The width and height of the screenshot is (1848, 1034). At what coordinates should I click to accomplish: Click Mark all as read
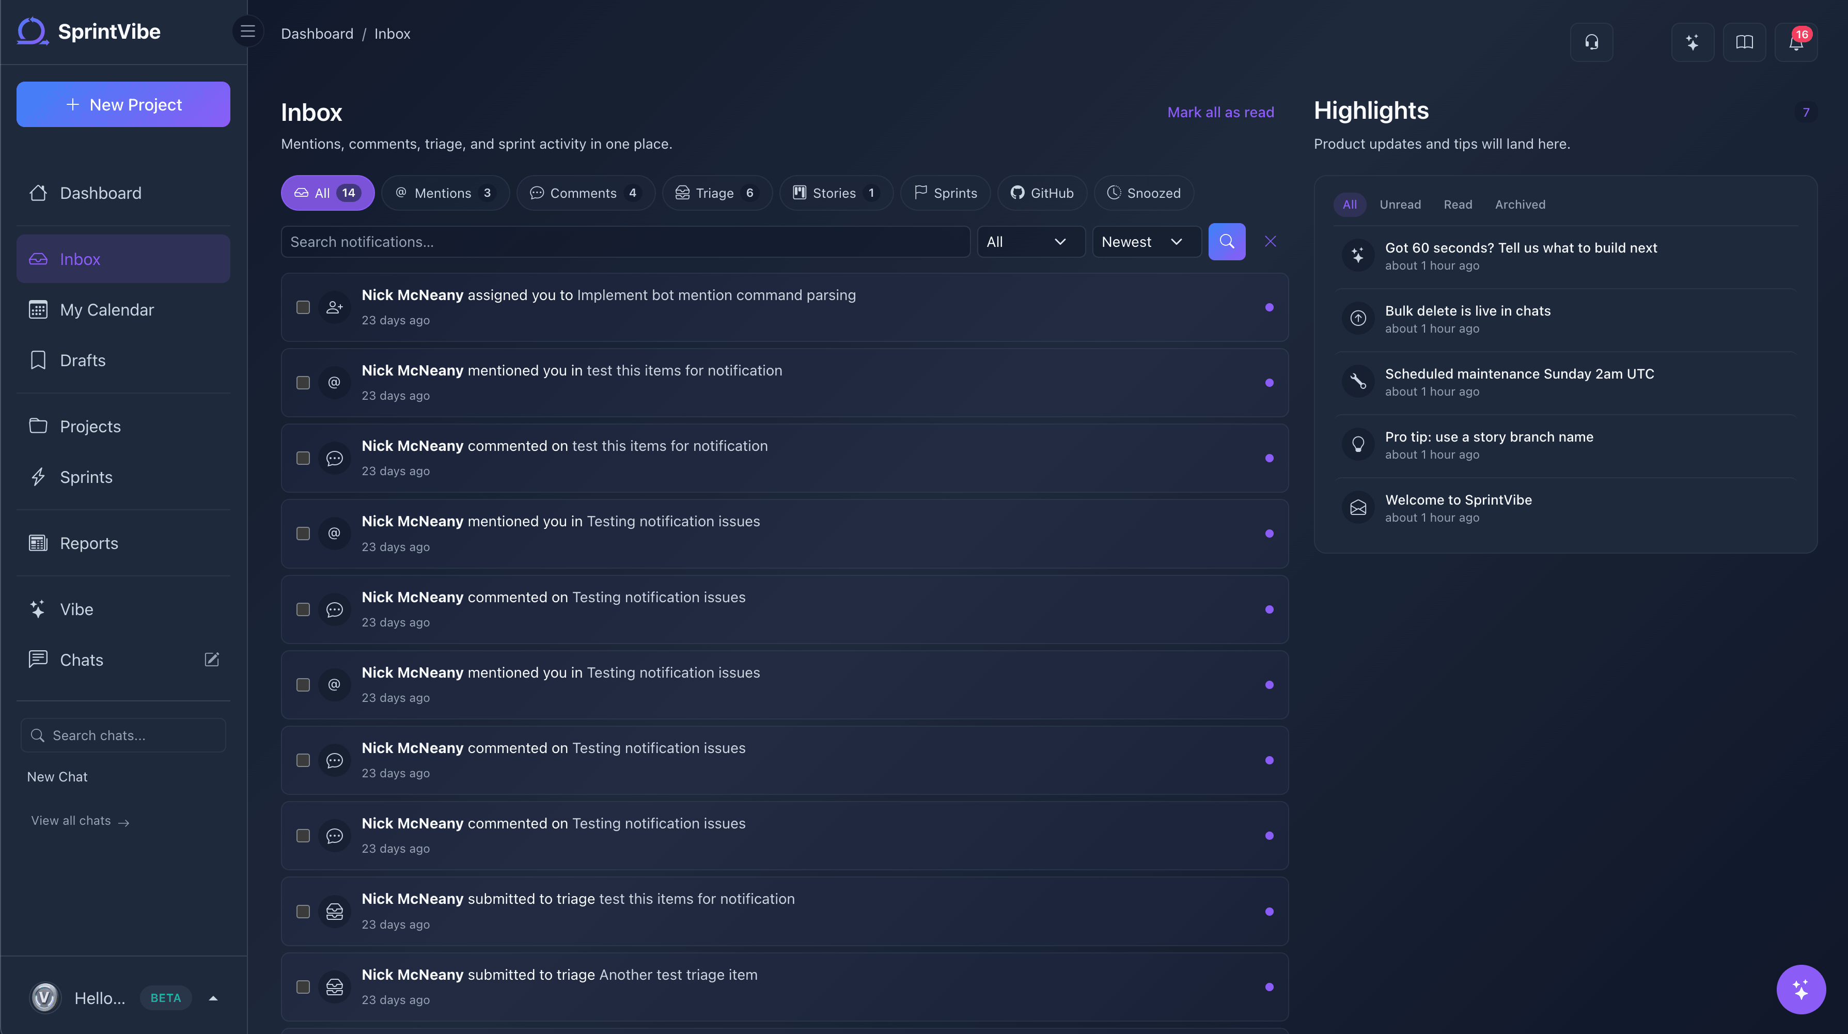(x=1220, y=112)
